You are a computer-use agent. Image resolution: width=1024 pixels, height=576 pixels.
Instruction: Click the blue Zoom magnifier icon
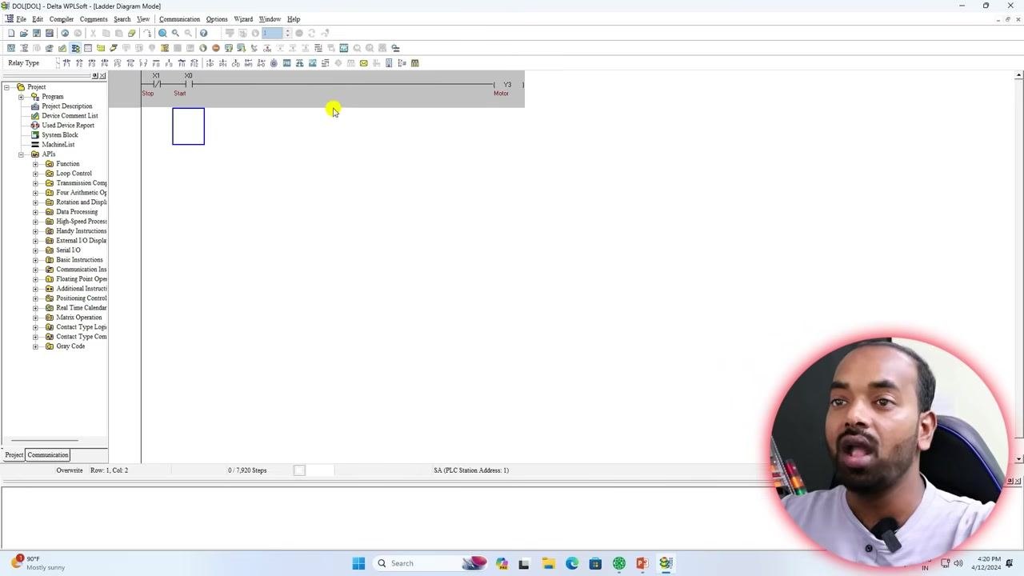[x=162, y=33]
